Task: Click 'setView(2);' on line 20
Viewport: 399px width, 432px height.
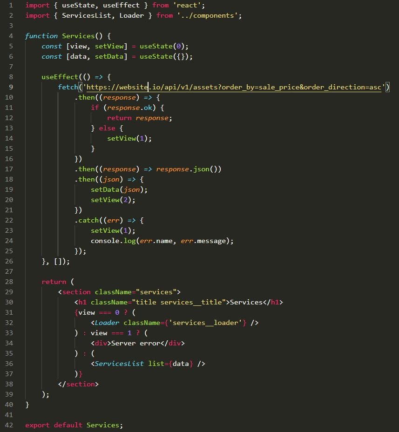Action: [113, 200]
